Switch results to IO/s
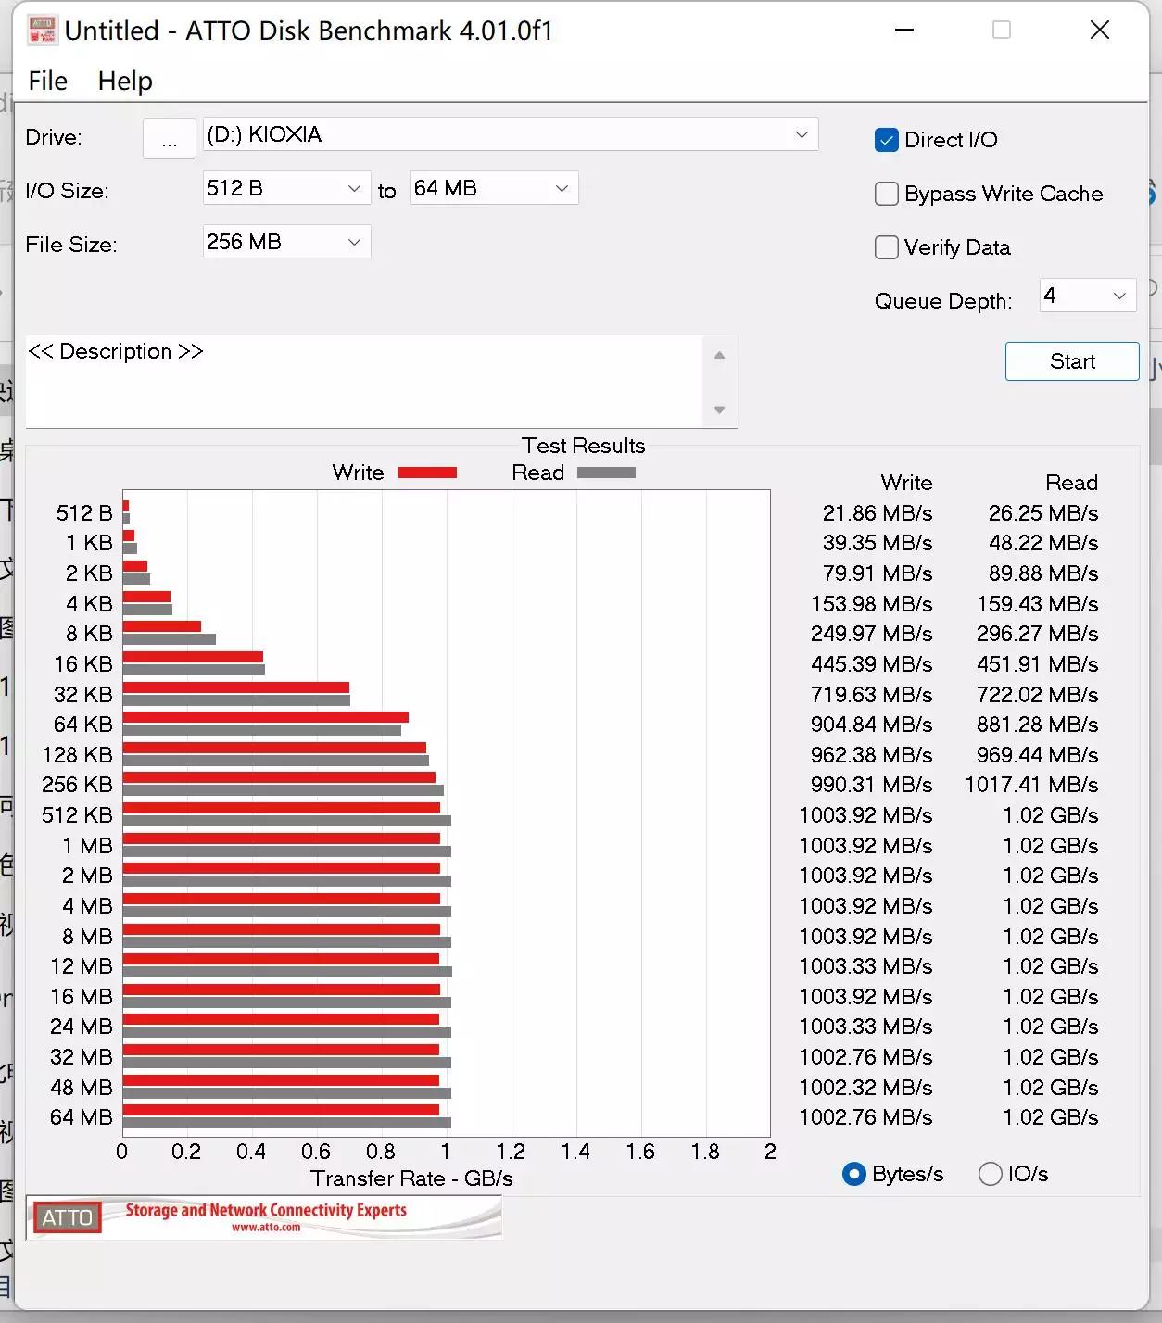 click(991, 1174)
